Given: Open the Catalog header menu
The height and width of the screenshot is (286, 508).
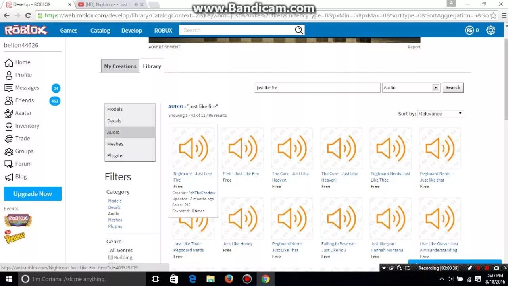Looking at the screenshot, I should pos(100,30).
